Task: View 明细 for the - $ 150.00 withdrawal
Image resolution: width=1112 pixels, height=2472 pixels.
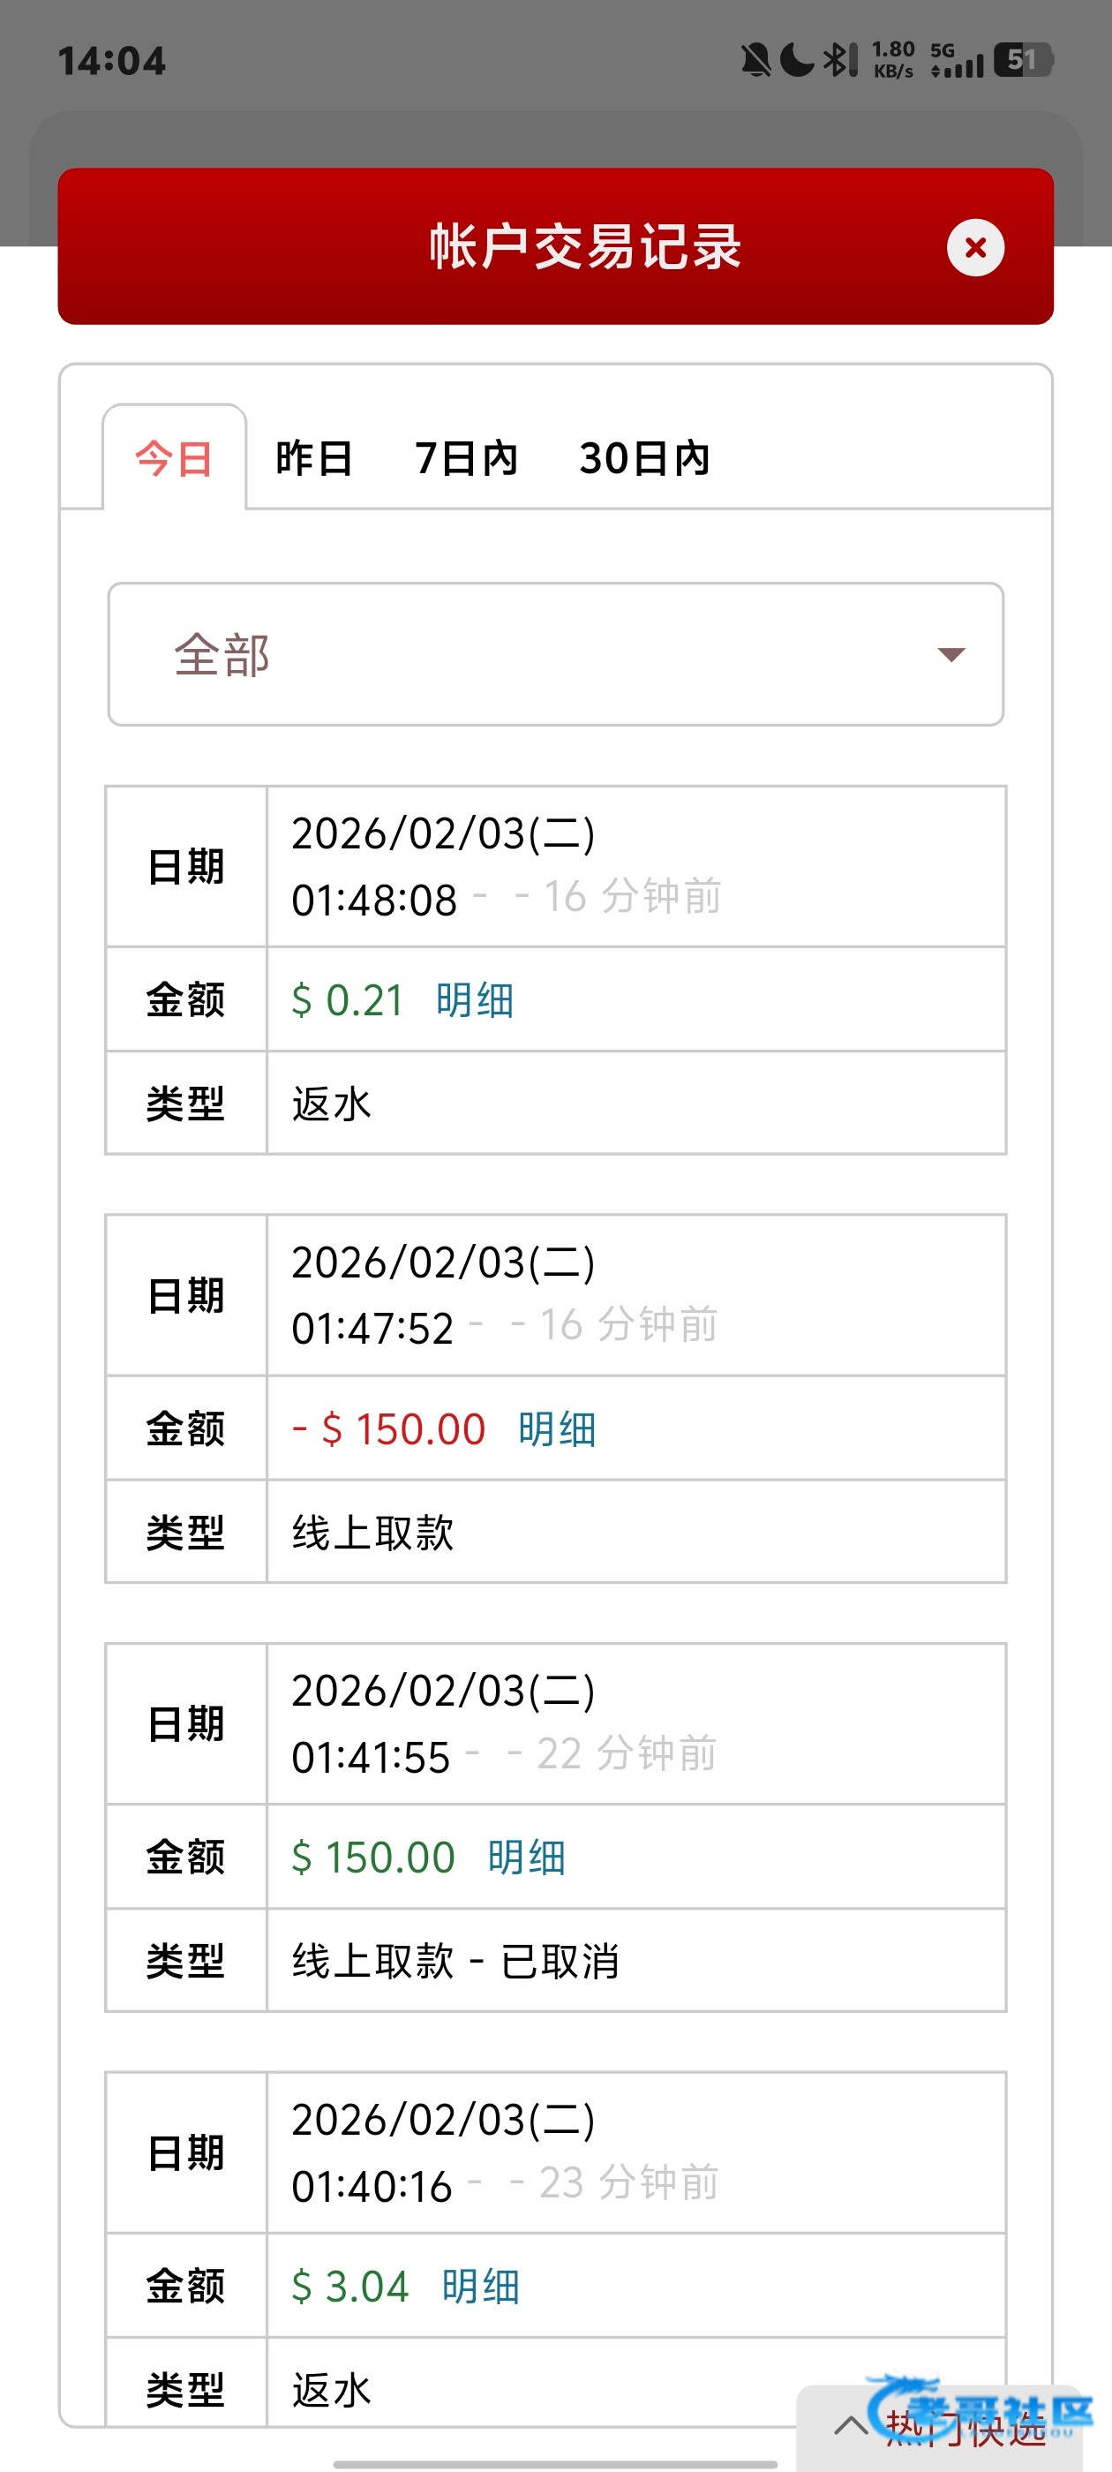Action: click(x=558, y=1428)
